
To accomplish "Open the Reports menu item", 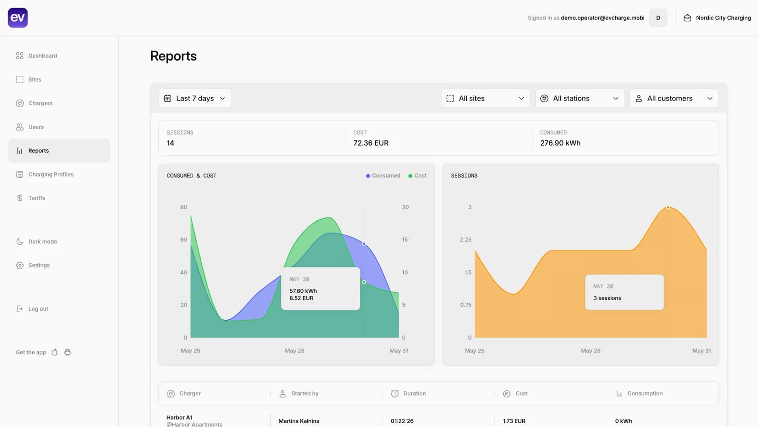I will pyautogui.click(x=59, y=150).
